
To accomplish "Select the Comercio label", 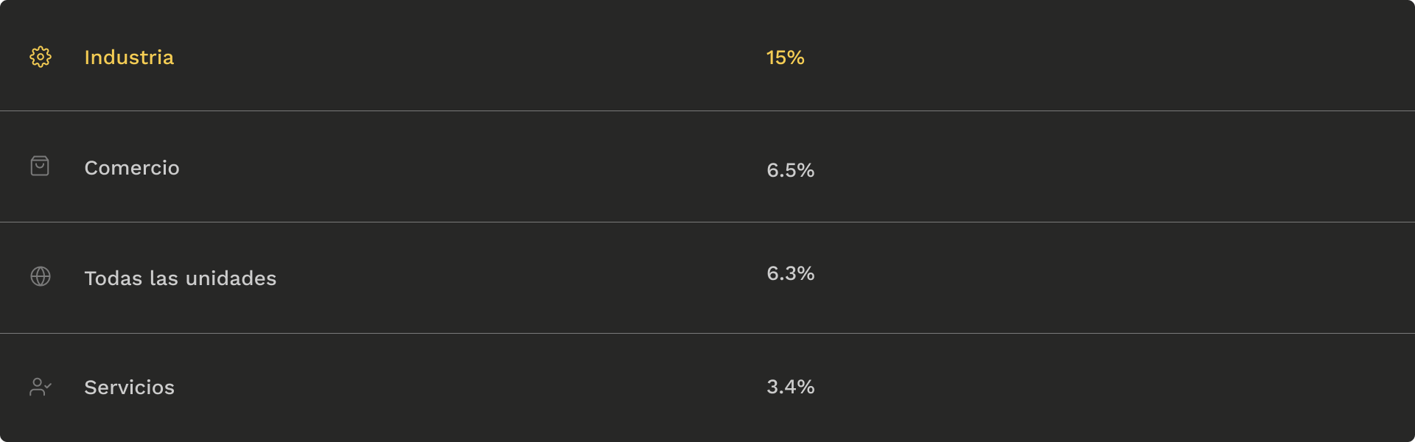I will pyautogui.click(x=132, y=168).
